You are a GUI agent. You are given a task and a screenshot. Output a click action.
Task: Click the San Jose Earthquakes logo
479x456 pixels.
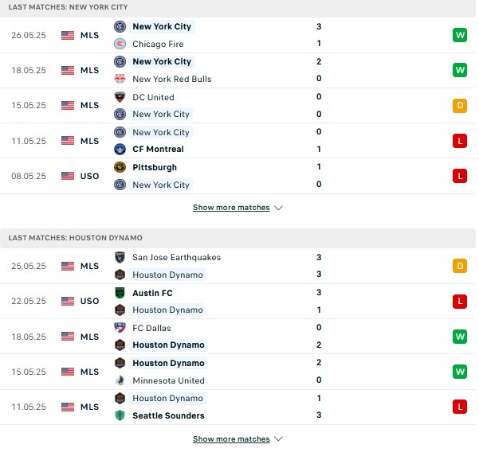tap(120, 257)
